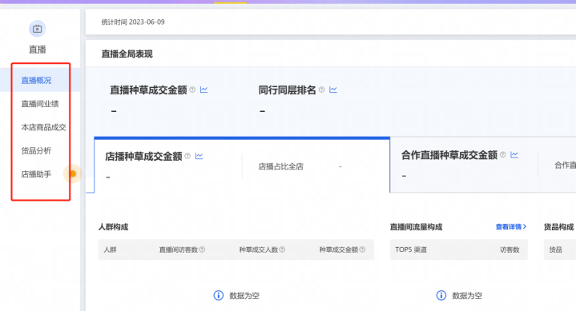576x311 pixels.
Task: Click help icon next to 种草成交人数 column
Action: 282,249
